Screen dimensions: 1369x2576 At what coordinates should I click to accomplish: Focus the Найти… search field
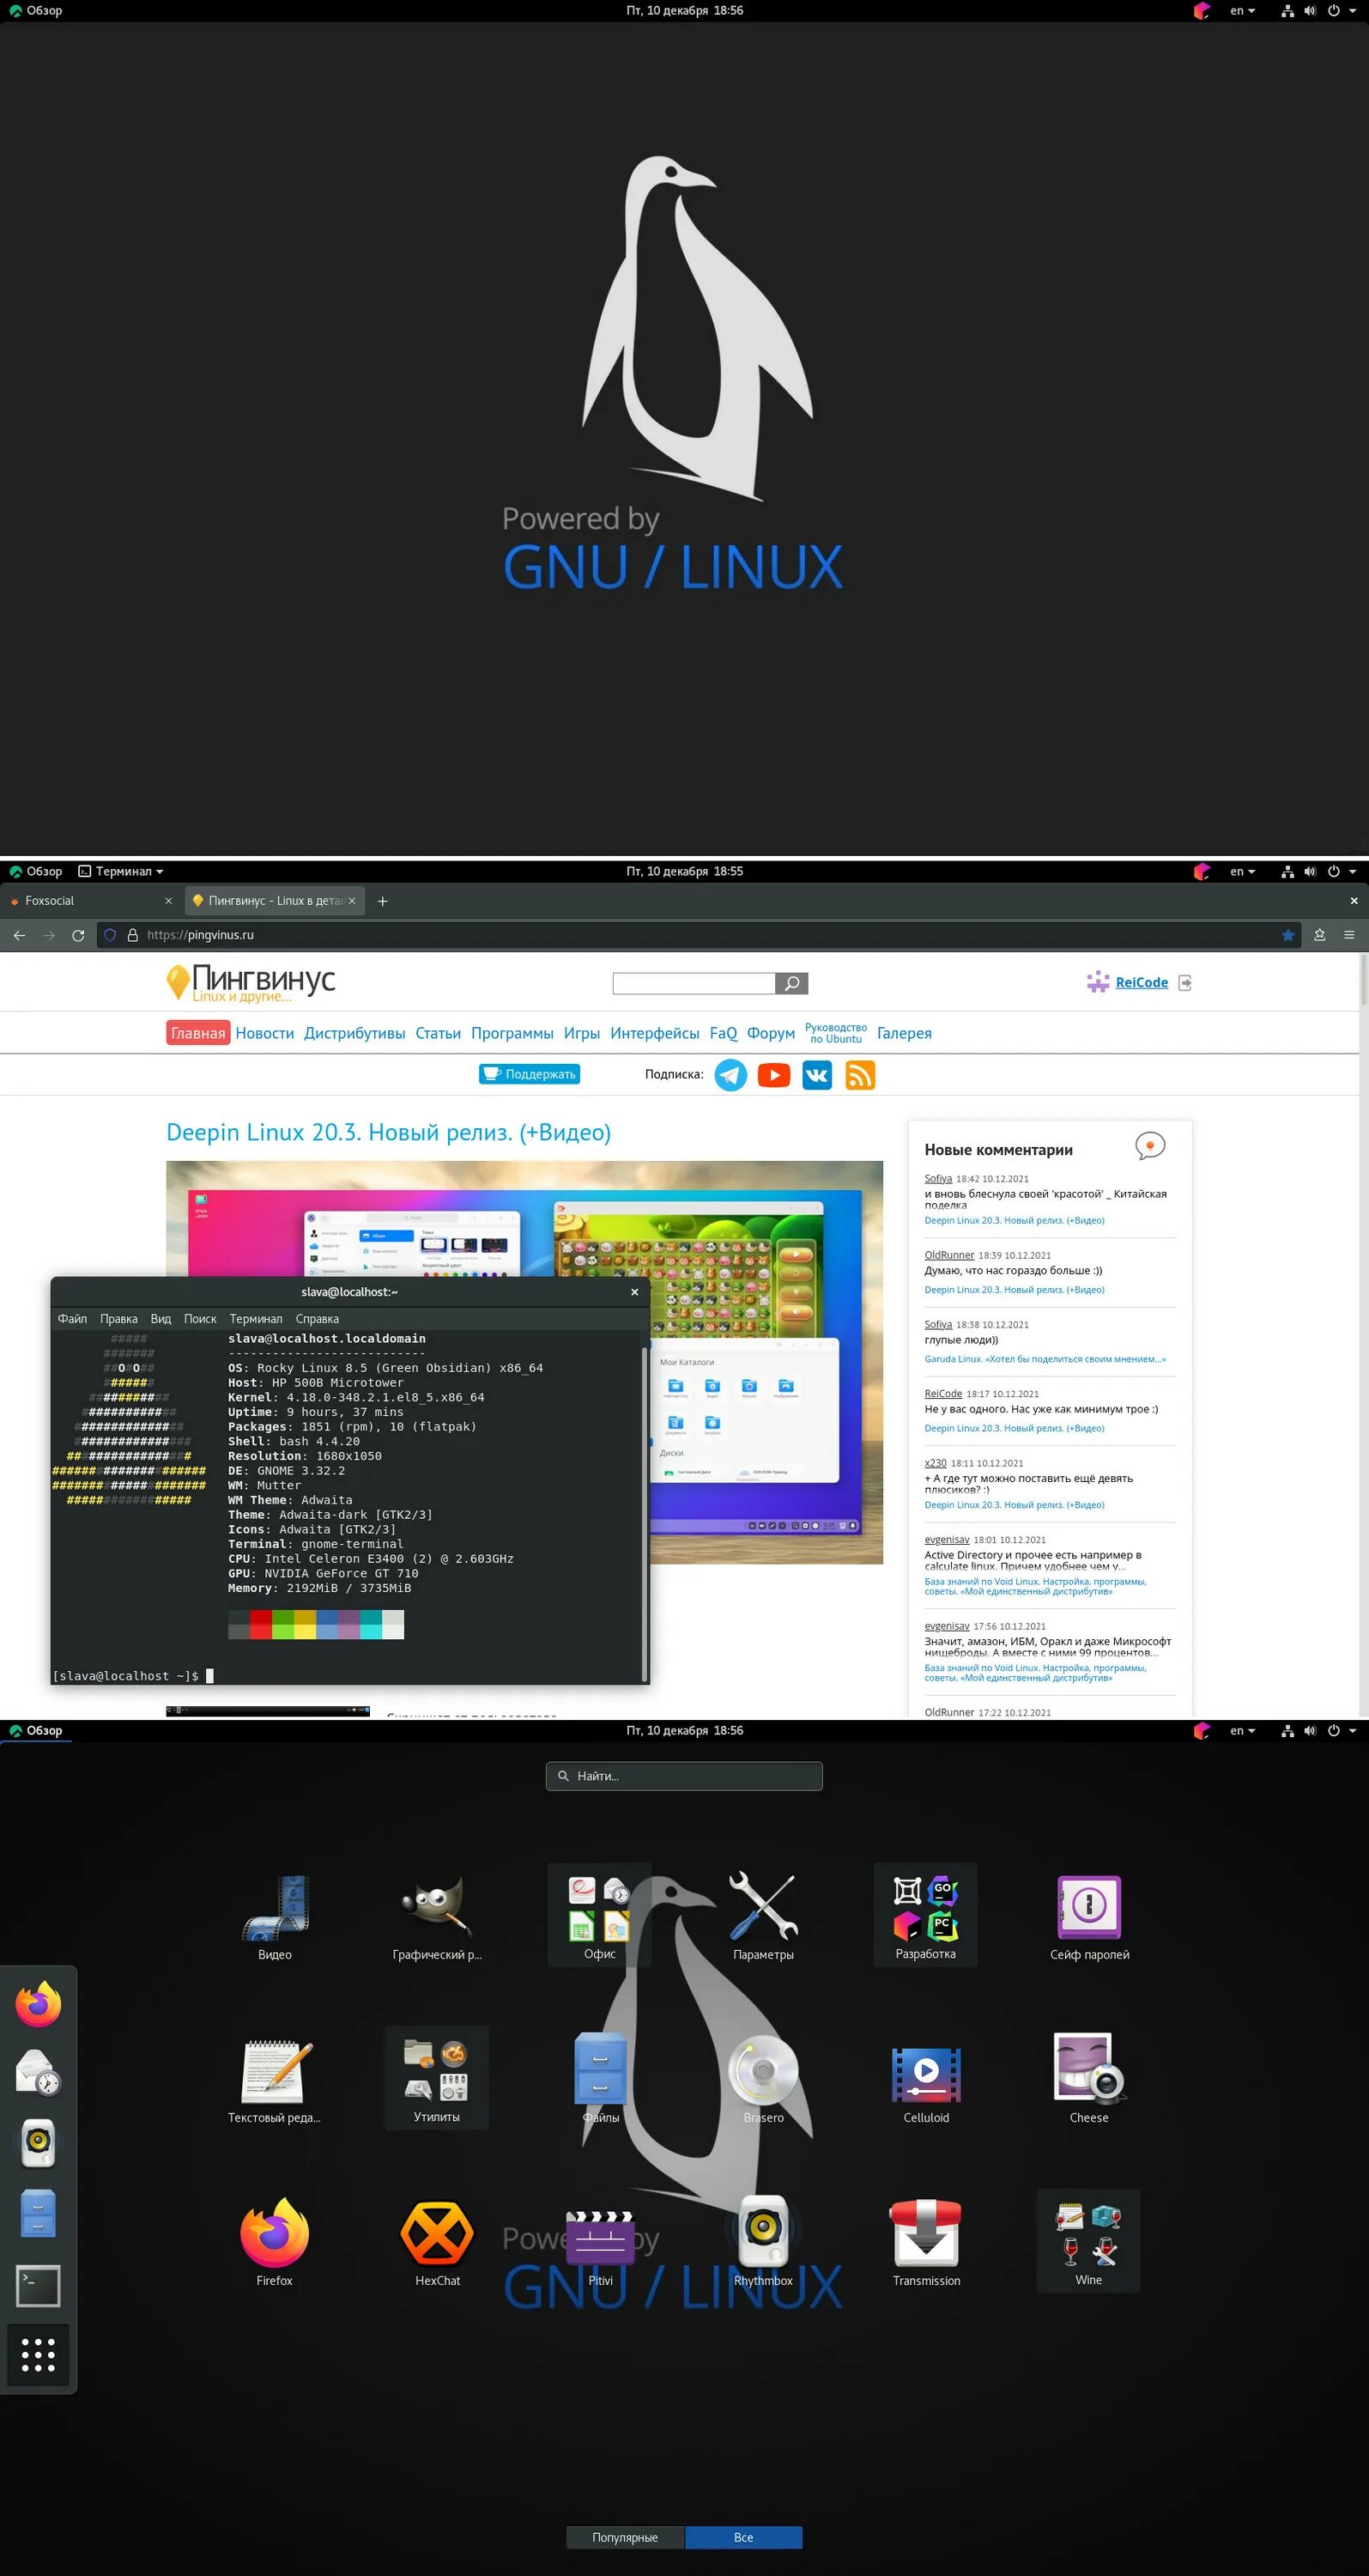tap(685, 1776)
